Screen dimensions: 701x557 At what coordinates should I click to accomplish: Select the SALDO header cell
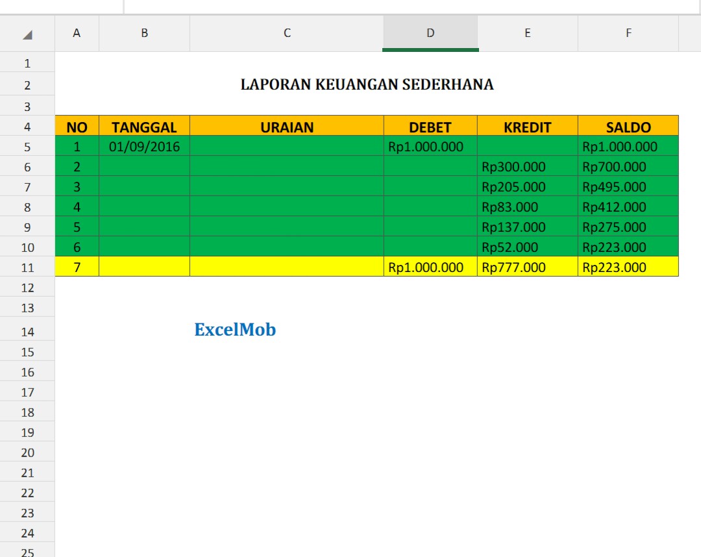[x=628, y=127]
